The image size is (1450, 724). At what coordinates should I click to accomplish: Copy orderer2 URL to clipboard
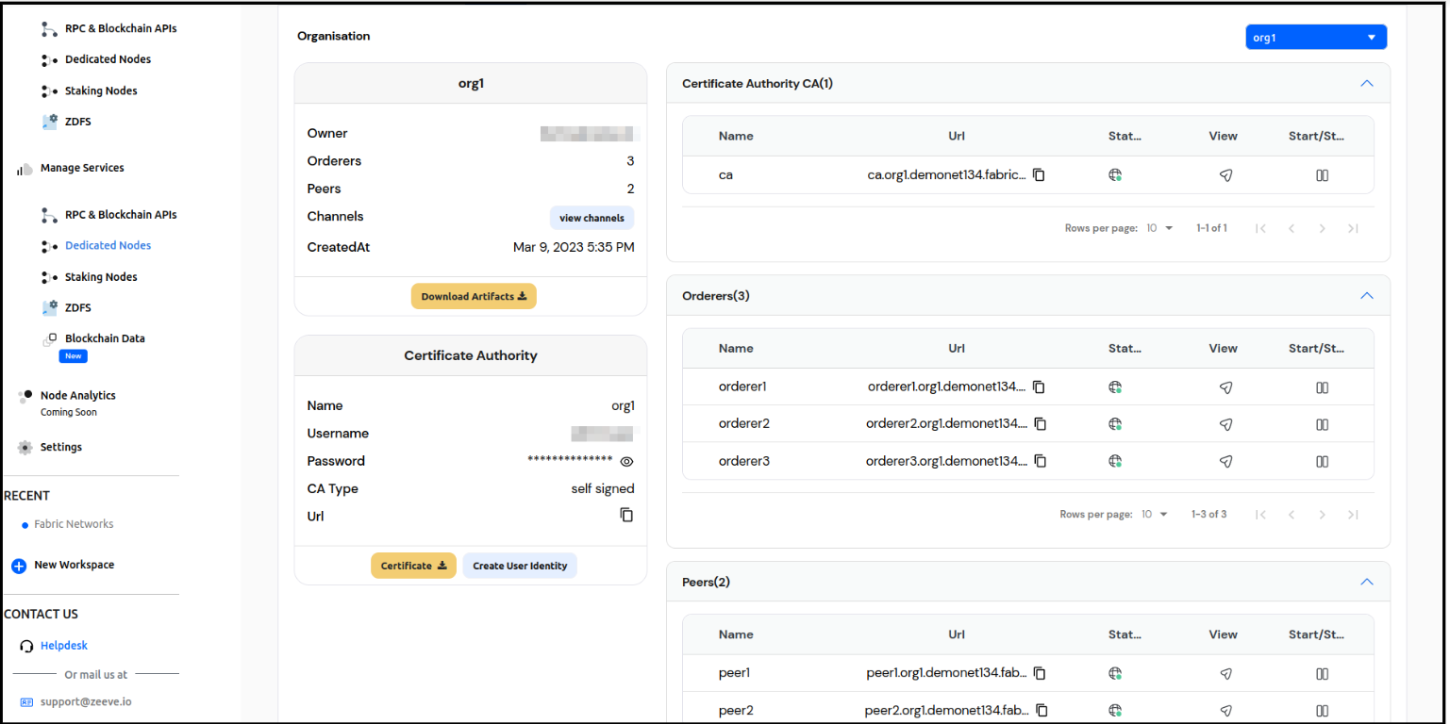pos(1040,424)
